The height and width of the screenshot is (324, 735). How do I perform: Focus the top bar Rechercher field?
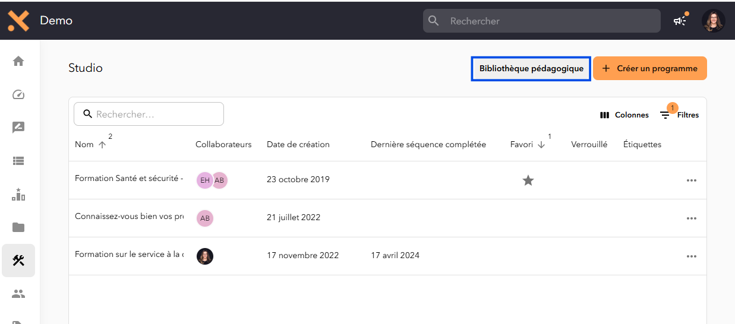542,21
